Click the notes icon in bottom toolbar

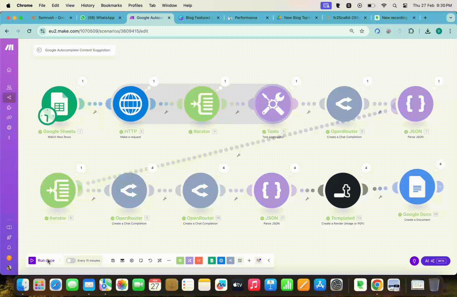click(141, 260)
